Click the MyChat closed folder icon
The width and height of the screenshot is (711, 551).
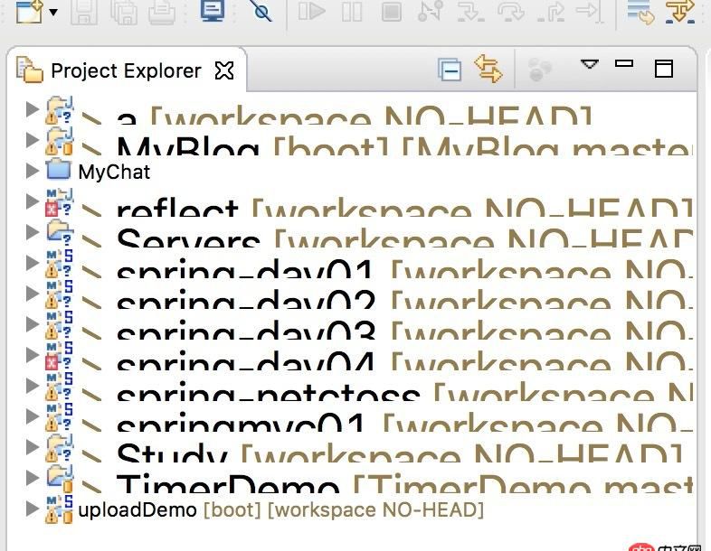click(59, 169)
